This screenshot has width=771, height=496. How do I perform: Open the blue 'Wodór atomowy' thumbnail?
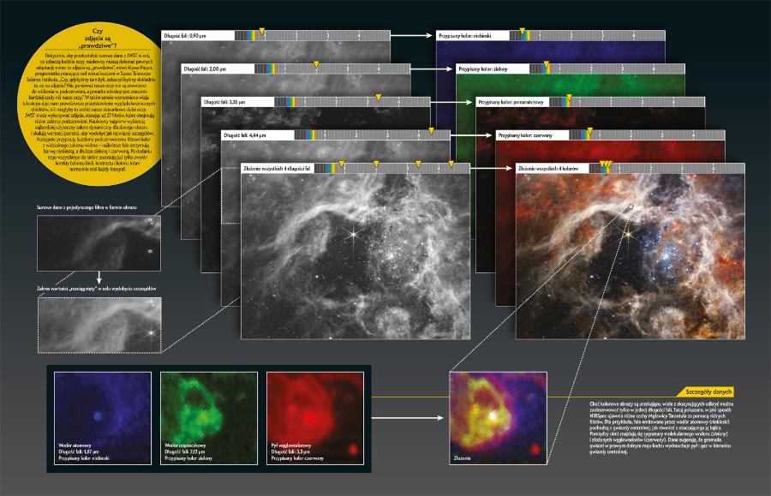[x=102, y=418]
